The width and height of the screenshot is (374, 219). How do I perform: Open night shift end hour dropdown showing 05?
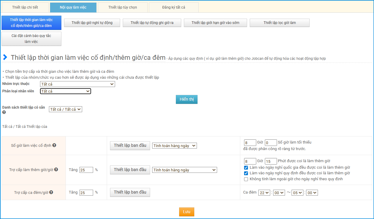pyautogui.click(x=297, y=193)
